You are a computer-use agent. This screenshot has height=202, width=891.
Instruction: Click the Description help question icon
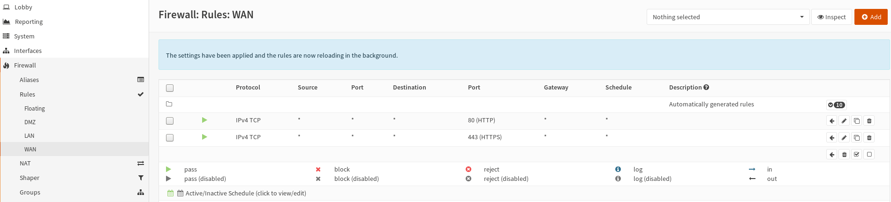[x=706, y=87]
